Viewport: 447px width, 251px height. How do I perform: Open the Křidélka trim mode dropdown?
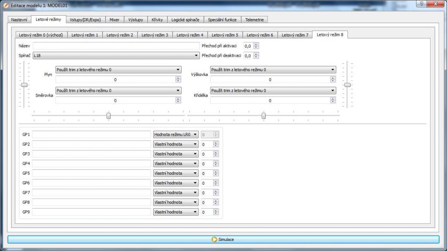coord(273,90)
